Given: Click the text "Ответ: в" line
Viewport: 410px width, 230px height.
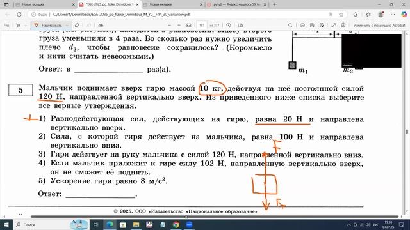Looking at the screenshot, I should 54,69.
